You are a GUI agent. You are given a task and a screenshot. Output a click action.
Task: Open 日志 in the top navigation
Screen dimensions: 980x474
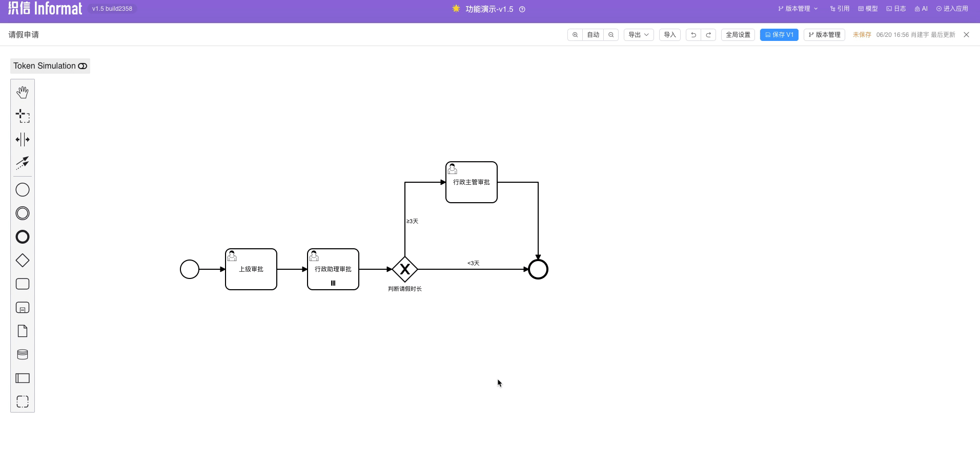tap(896, 9)
